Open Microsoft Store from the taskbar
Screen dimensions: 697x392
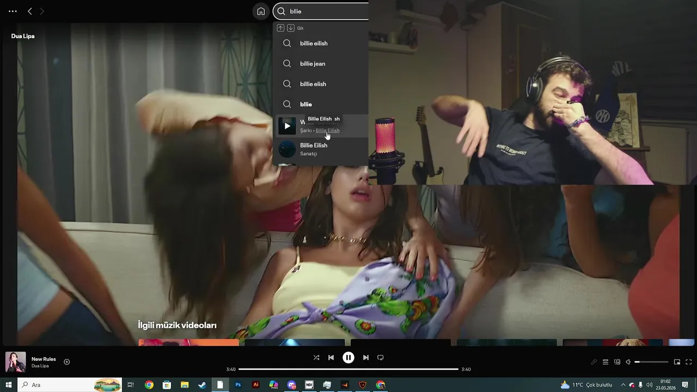click(x=167, y=385)
